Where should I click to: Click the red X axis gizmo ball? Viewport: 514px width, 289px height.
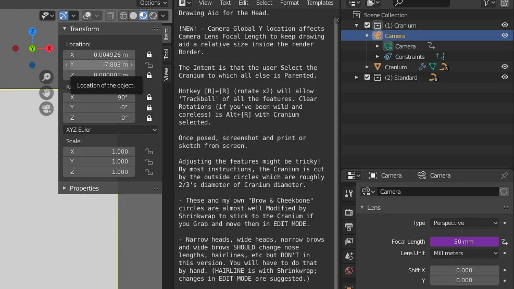tap(49, 48)
